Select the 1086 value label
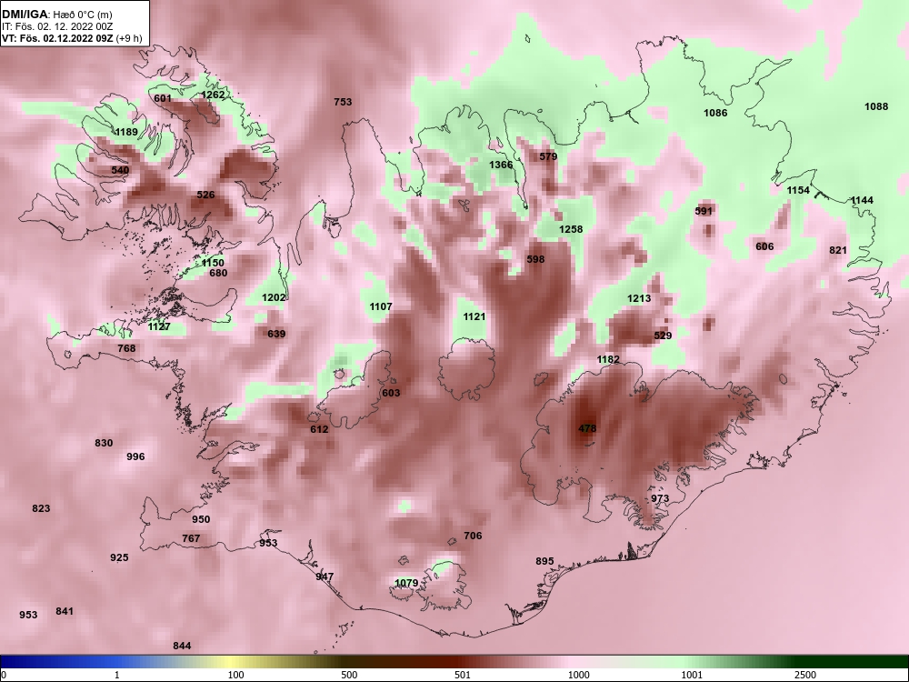909x682 pixels. click(x=715, y=113)
